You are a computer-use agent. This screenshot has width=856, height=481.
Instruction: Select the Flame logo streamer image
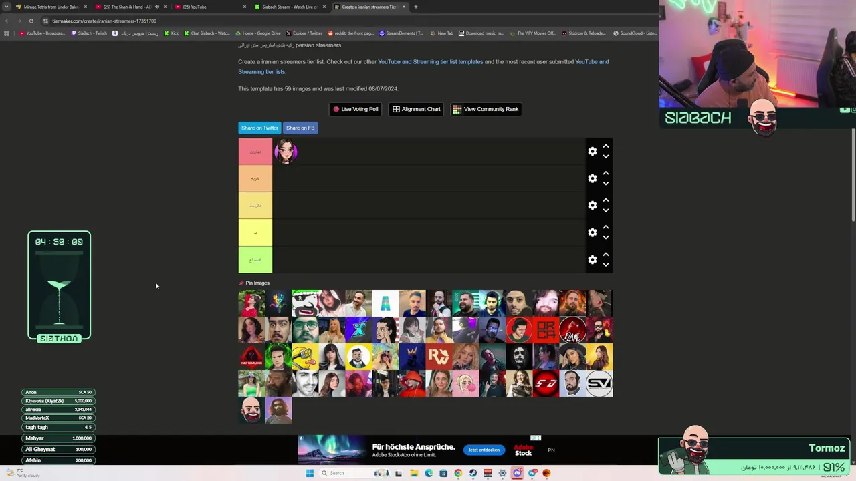coord(572,330)
